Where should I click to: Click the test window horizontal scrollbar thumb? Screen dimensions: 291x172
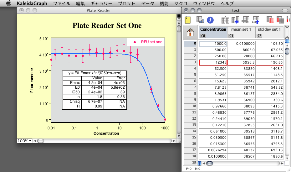210,163
